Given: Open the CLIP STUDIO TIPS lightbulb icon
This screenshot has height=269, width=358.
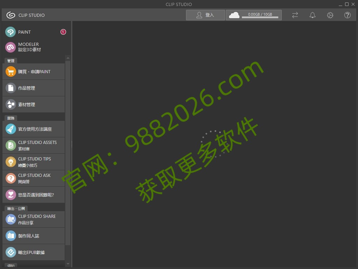Looking at the screenshot, I should tap(10, 162).
